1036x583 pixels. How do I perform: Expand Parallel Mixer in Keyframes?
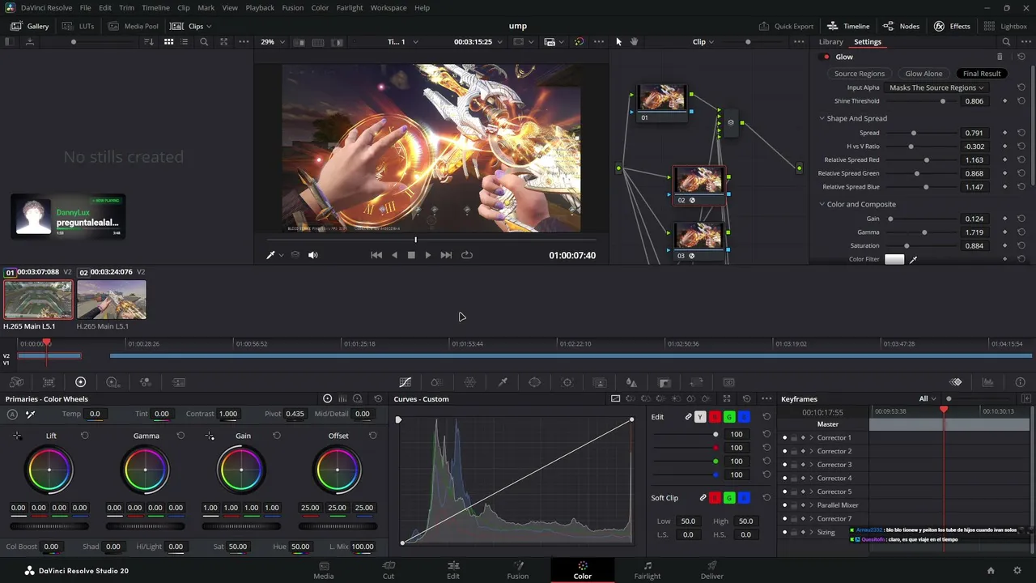coord(811,505)
